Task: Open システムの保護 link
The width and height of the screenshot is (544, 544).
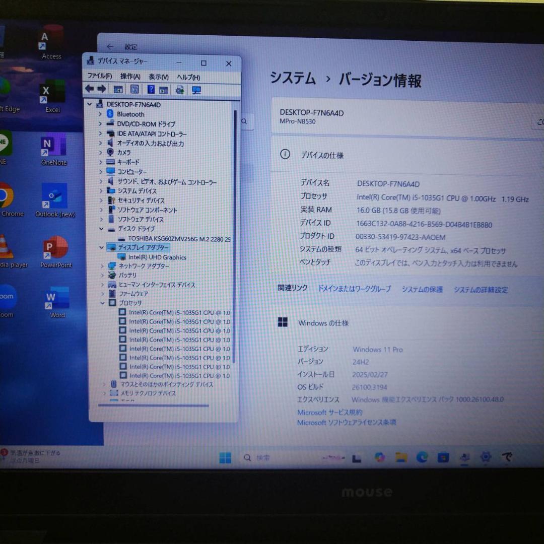Action: tap(422, 289)
